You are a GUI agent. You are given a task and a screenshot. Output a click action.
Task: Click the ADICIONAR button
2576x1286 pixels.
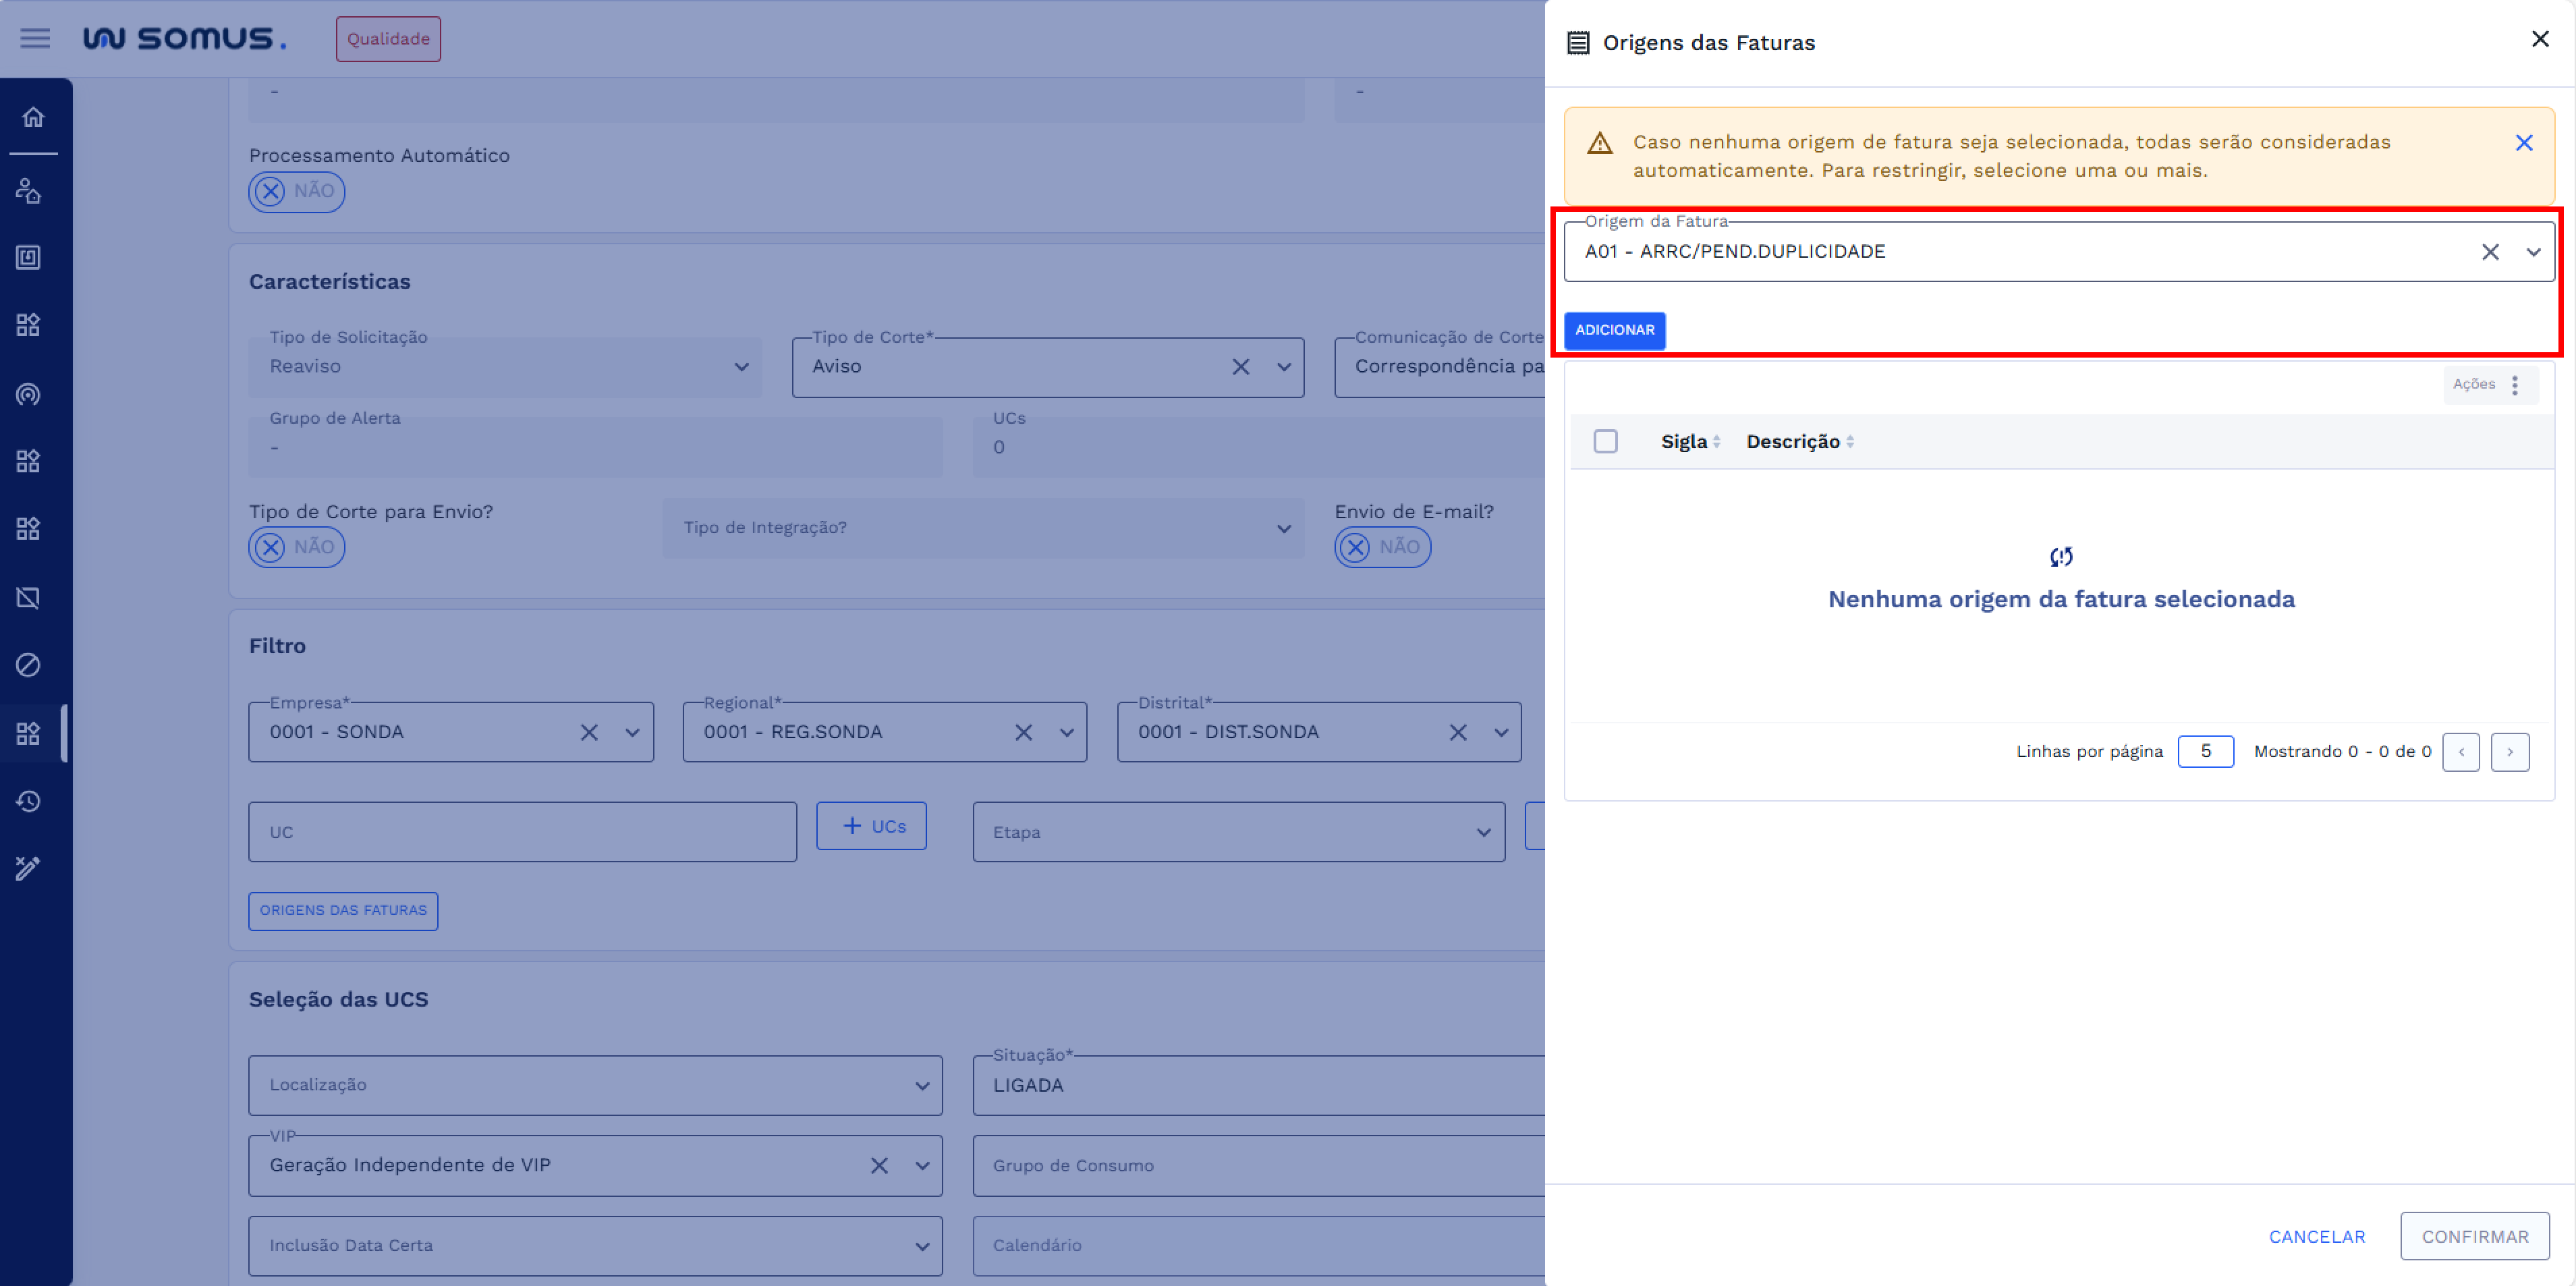(x=1614, y=330)
